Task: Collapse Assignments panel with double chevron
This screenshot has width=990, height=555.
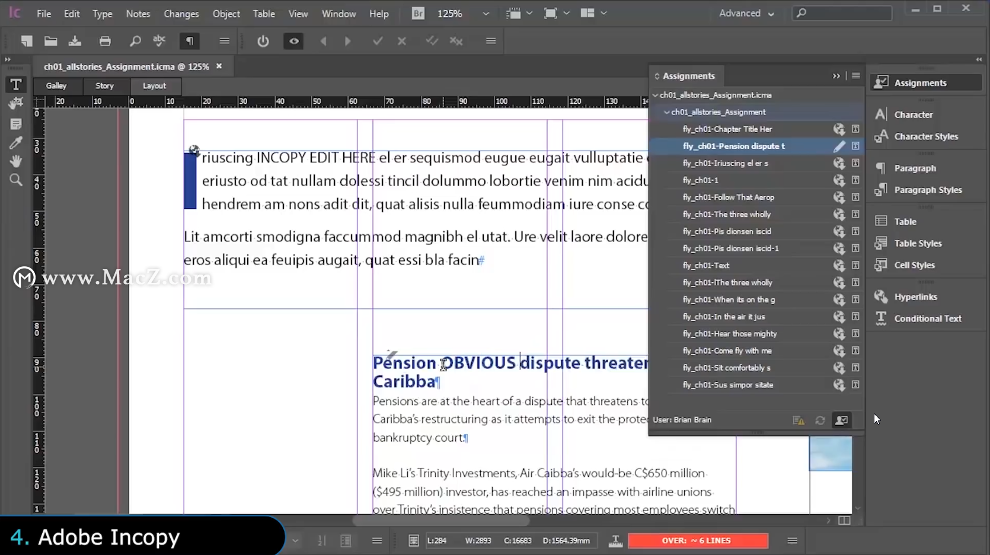Action: pos(836,76)
